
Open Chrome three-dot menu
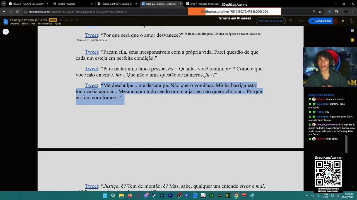pos(353,12)
